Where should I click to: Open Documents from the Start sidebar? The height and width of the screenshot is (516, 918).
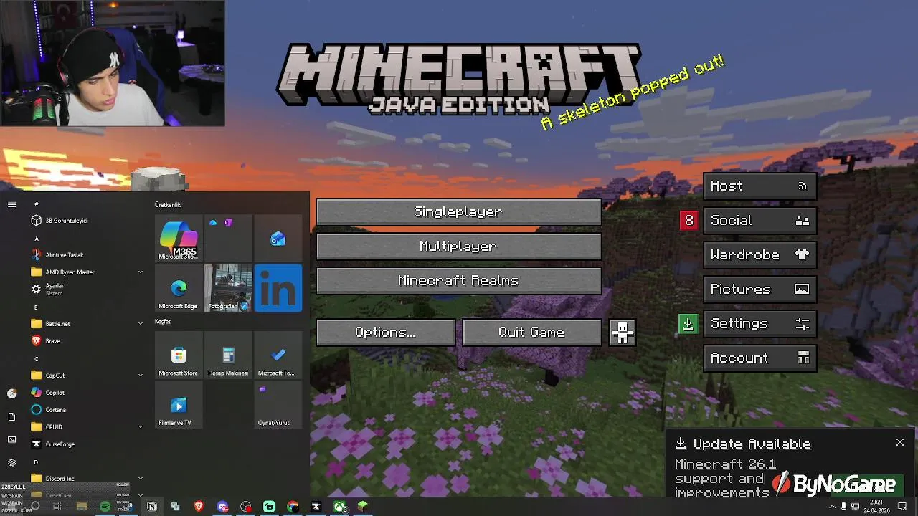tap(11, 416)
